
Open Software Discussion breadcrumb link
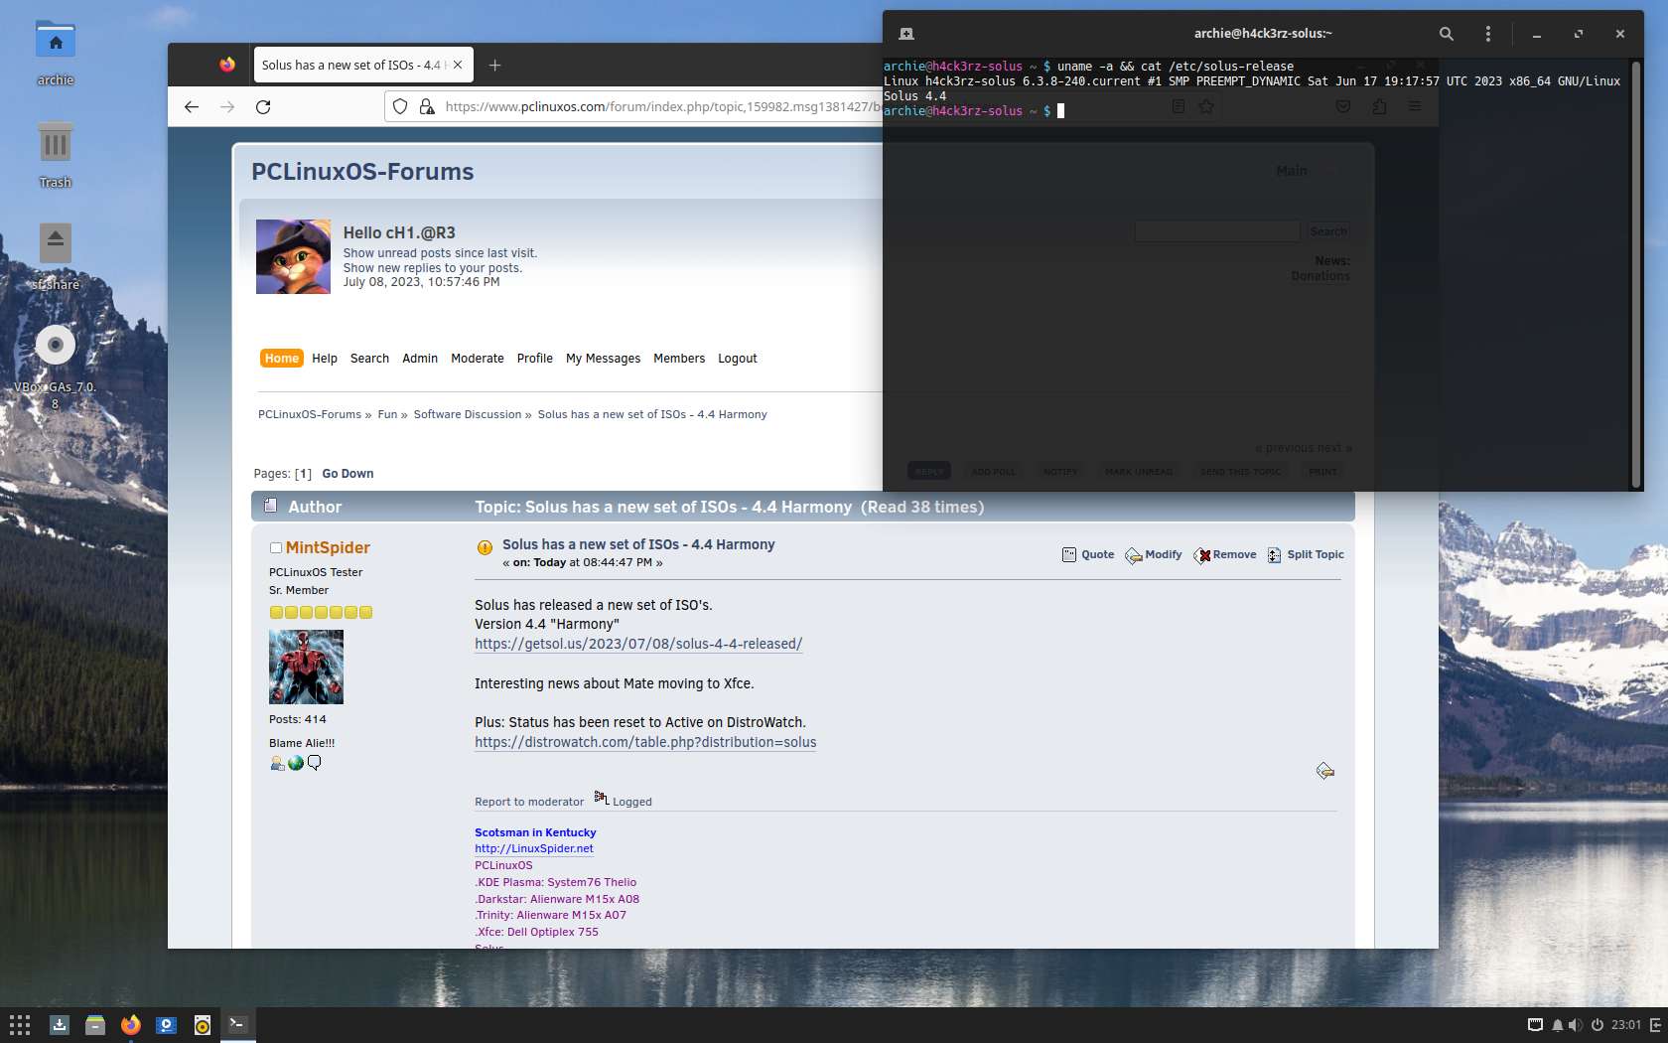pyautogui.click(x=468, y=414)
